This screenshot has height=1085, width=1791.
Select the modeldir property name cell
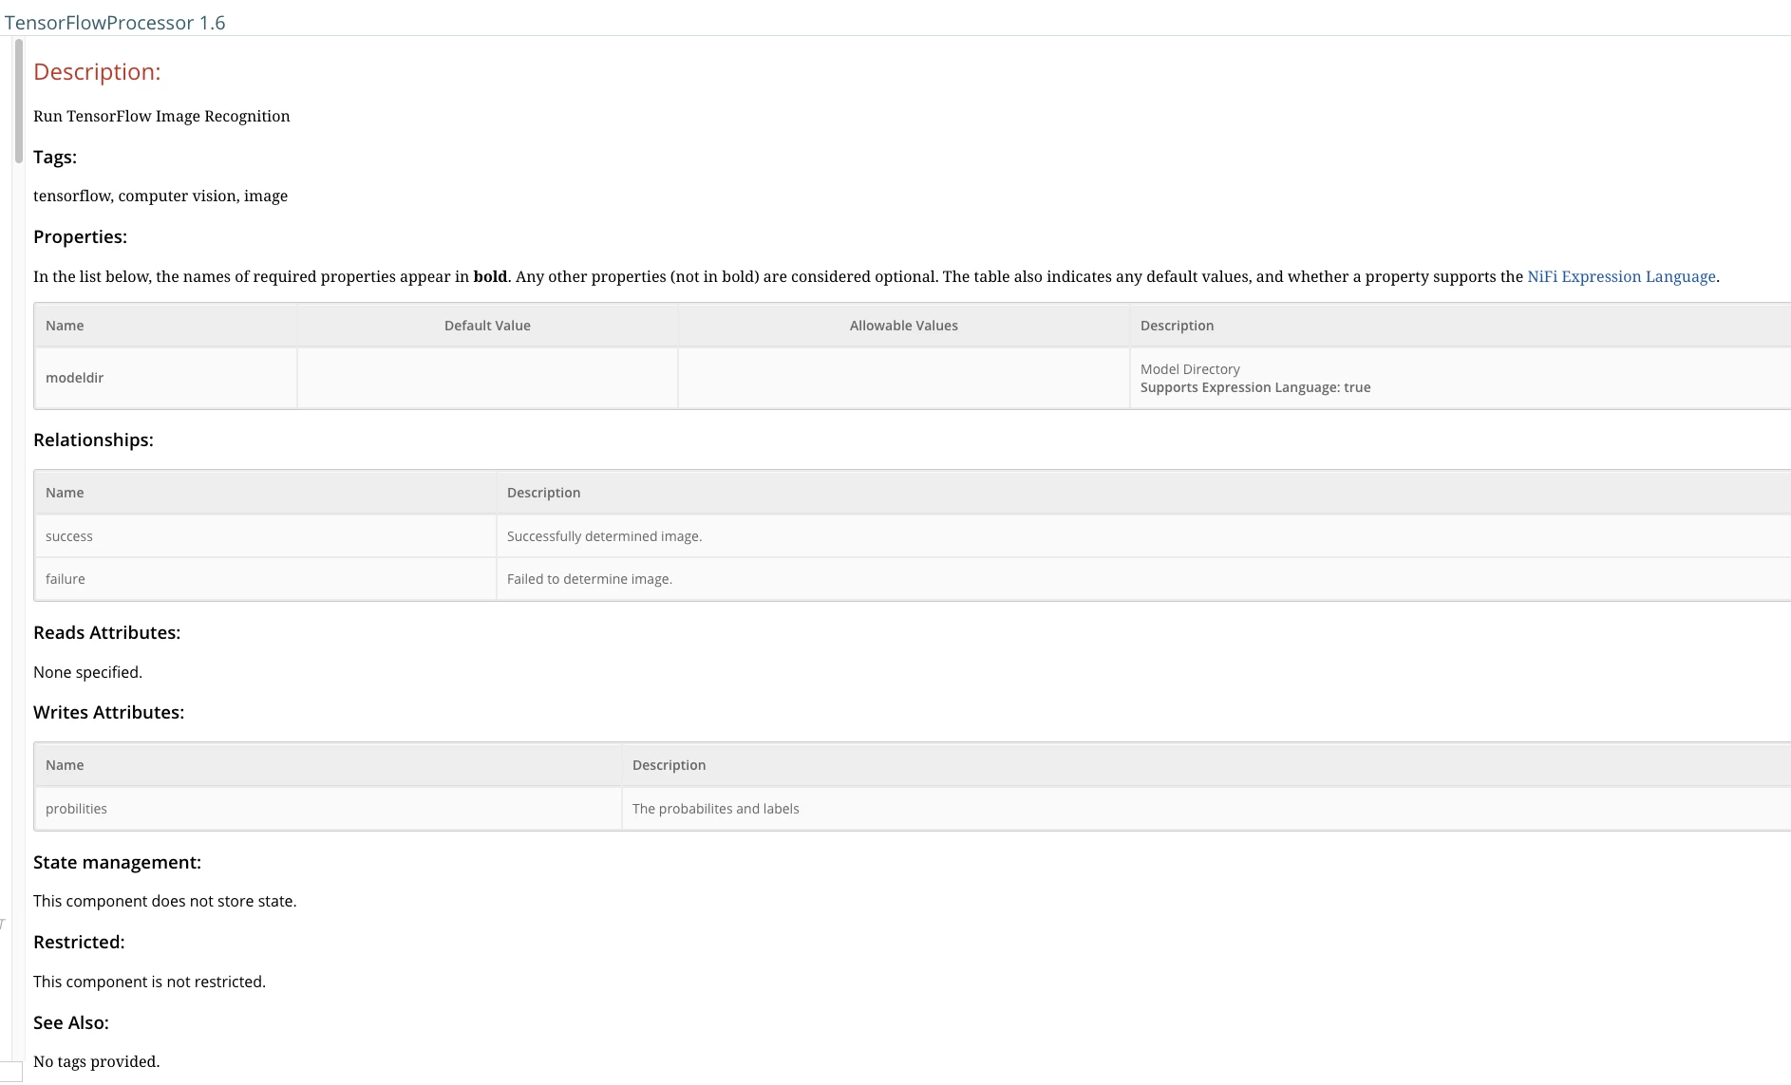(x=166, y=378)
